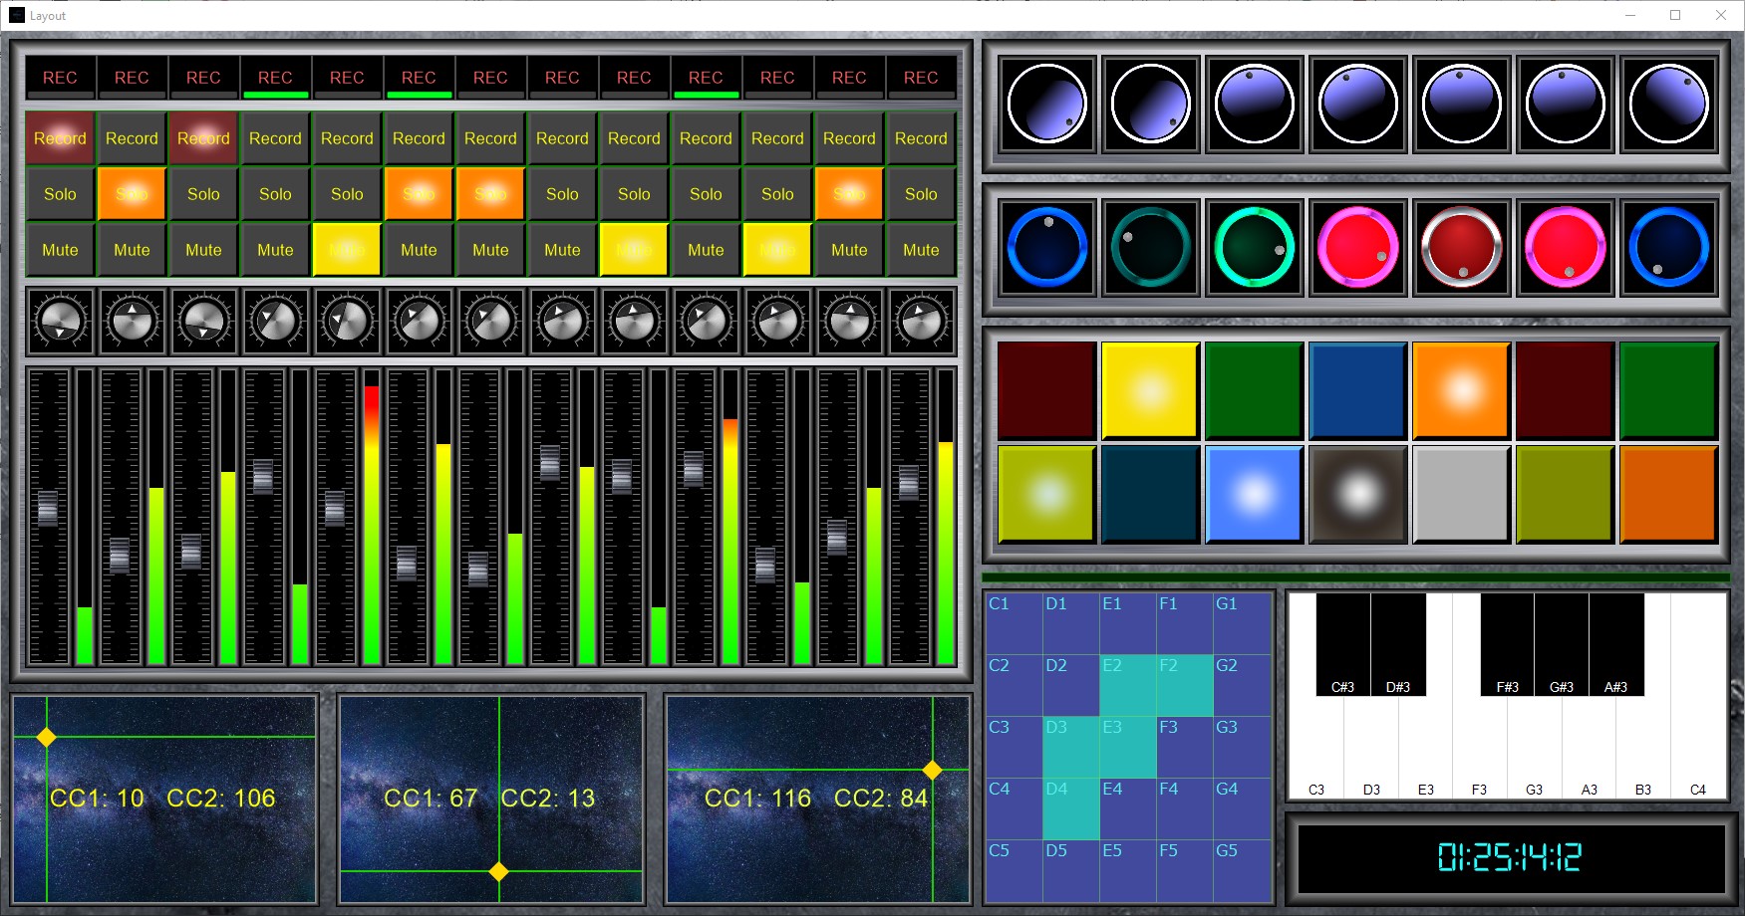Click the fader handle on channel thirteen

(x=909, y=482)
